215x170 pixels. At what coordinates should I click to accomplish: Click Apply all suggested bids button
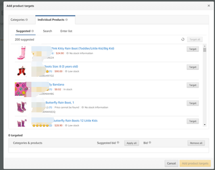point(131,143)
